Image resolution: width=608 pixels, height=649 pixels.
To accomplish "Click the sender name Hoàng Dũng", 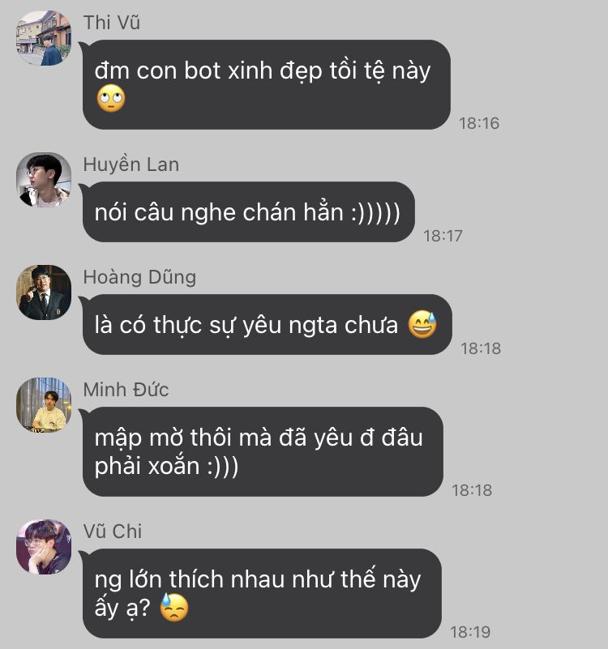I will point(139,277).
